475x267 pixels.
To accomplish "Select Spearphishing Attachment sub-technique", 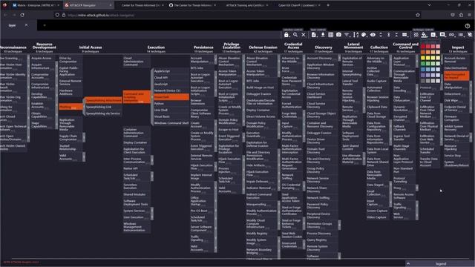I will pyautogui.click(x=104, y=100).
